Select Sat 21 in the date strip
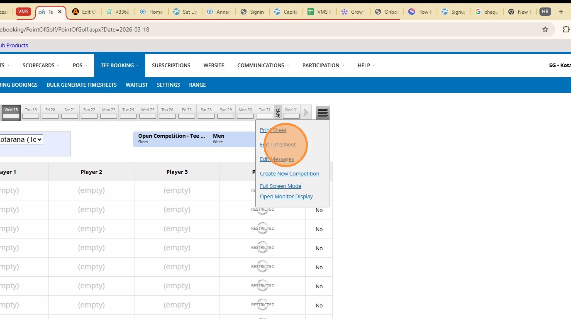571x319 pixels. pyautogui.click(x=70, y=113)
